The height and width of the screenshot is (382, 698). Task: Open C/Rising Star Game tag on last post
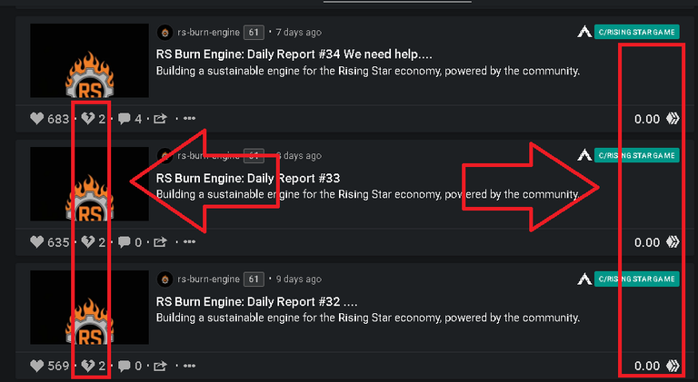[x=636, y=279]
